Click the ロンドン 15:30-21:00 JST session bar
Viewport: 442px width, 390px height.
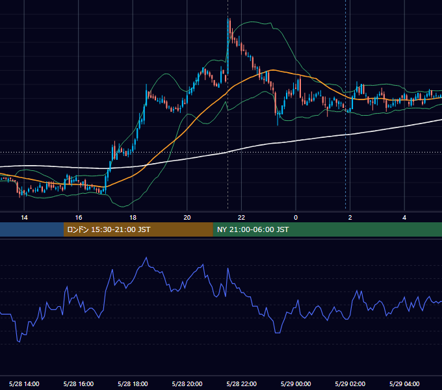click(x=138, y=229)
